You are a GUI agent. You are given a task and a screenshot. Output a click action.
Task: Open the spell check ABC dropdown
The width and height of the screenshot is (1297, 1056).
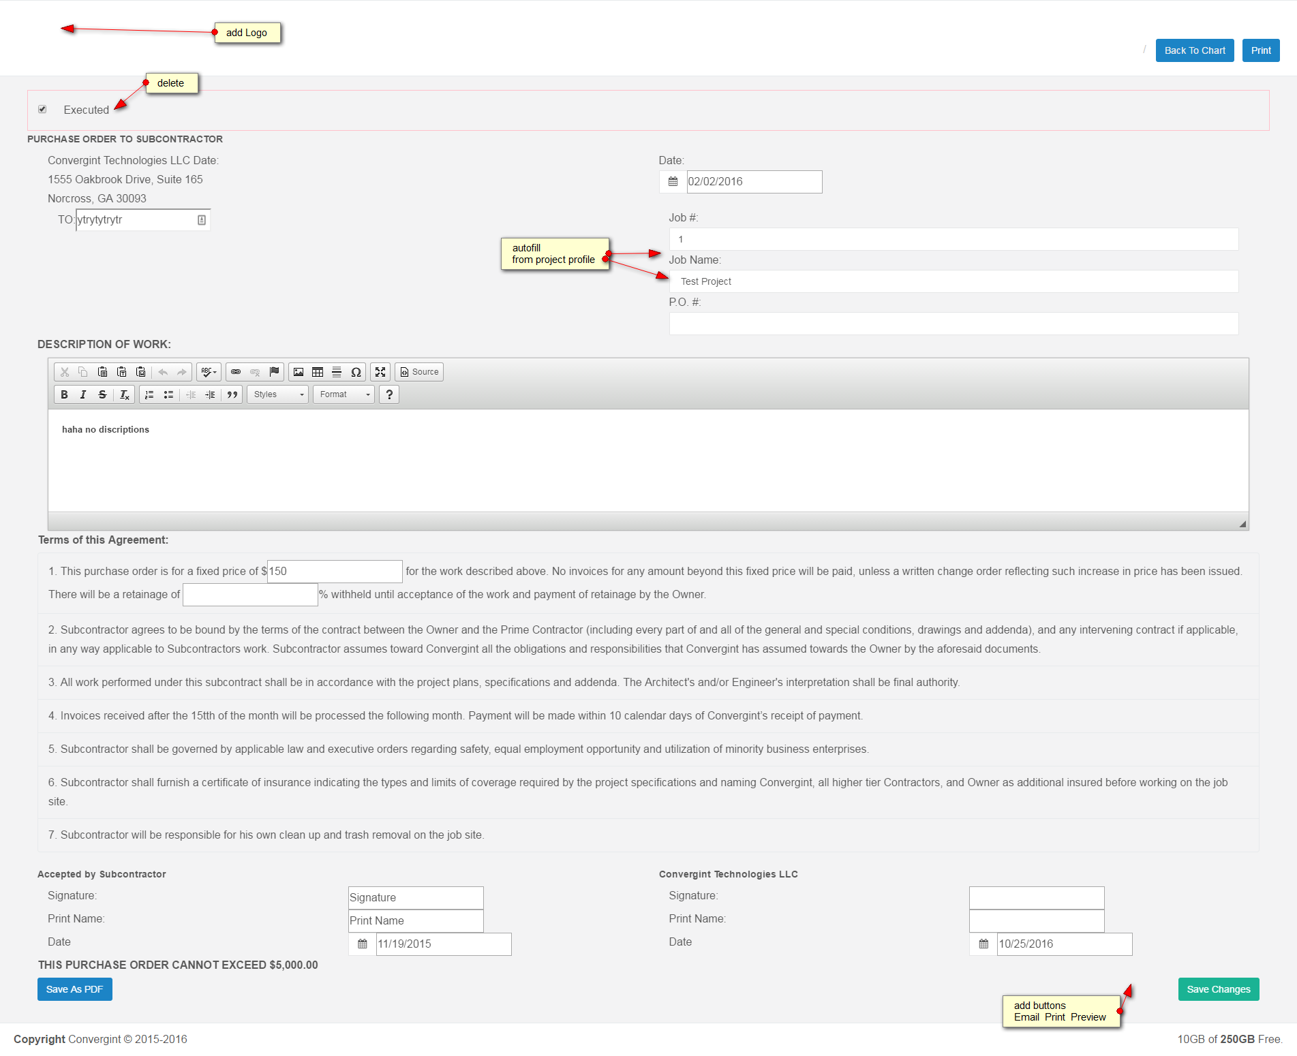point(209,372)
